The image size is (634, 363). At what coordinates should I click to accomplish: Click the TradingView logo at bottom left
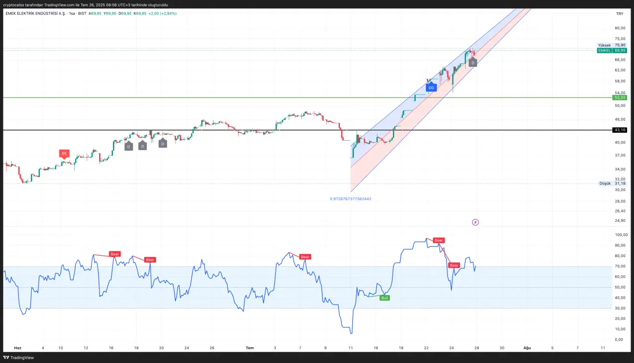[18, 358]
